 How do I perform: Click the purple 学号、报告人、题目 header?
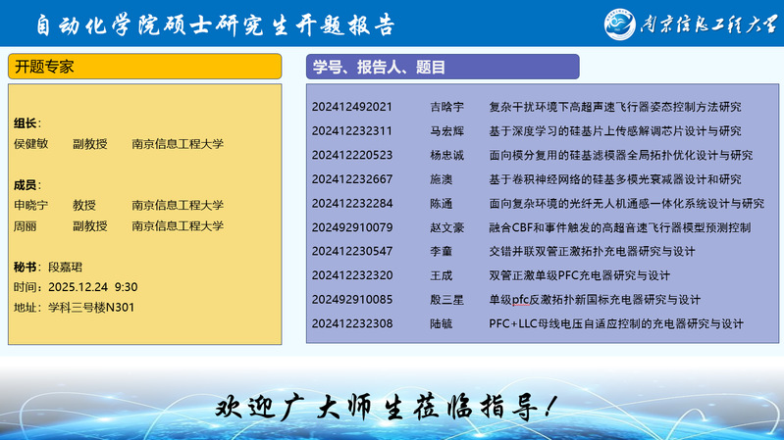tap(442, 67)
